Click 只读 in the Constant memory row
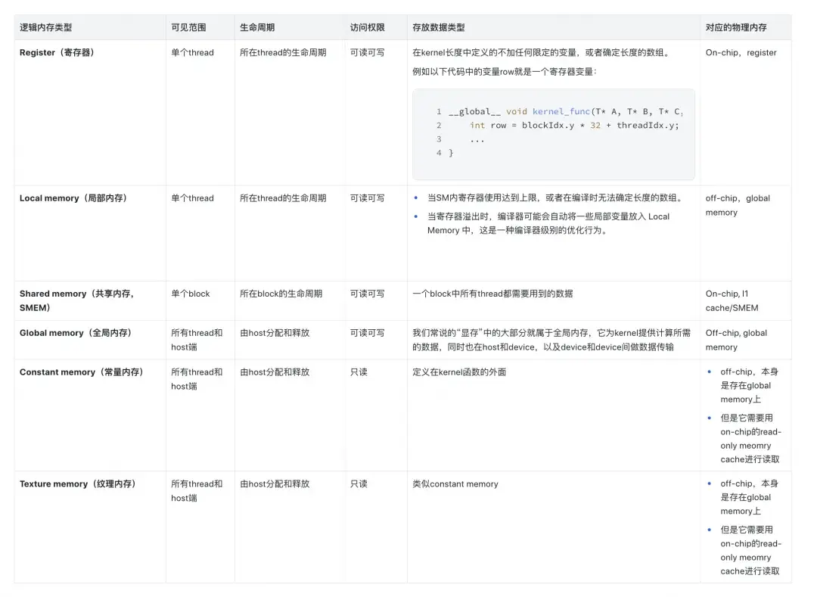Viewport: 817px width, 597px height. 359,372
